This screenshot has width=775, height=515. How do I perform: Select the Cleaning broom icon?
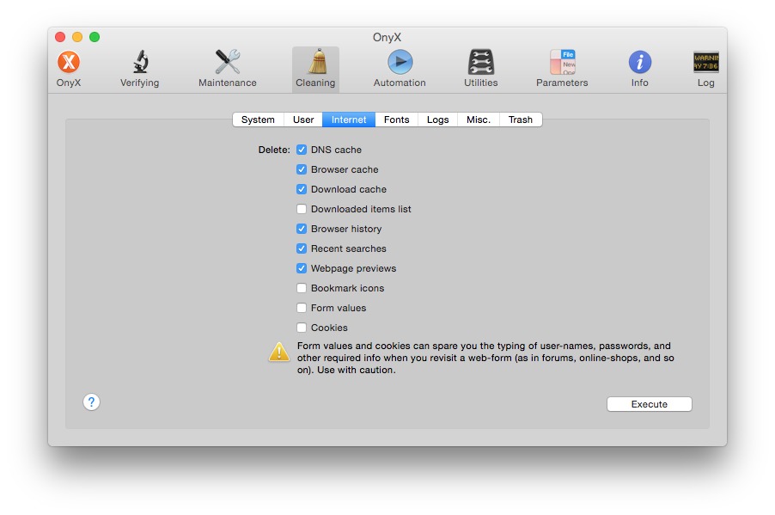(x=317, y=61)
